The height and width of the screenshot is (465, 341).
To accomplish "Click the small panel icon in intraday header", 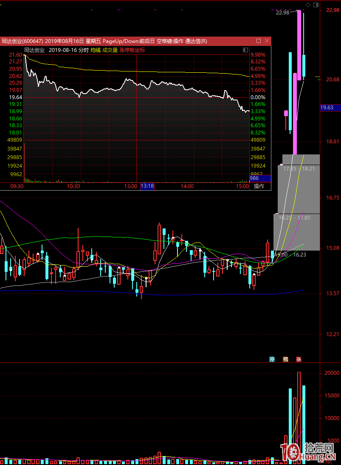I will [x=245, y=50].
